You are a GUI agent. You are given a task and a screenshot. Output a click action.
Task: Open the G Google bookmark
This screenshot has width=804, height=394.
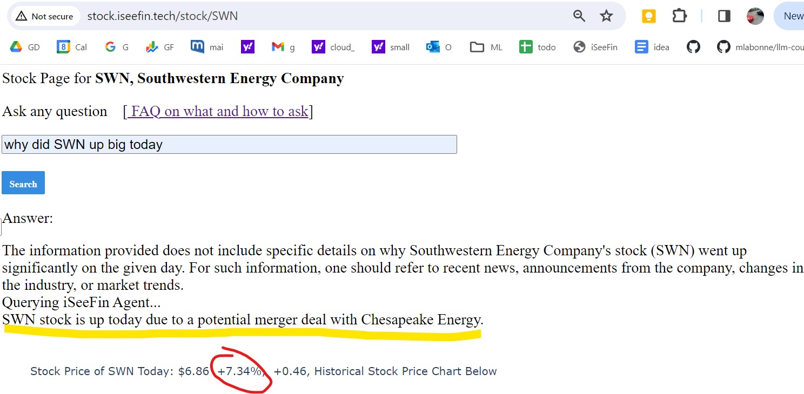116,47
